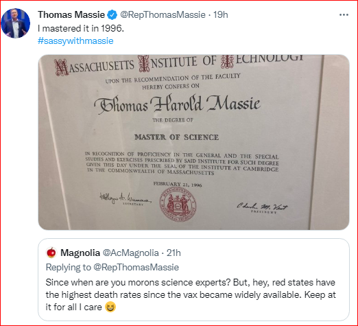Click the Massachusetts Institute of Technology heading

point(179,65)
